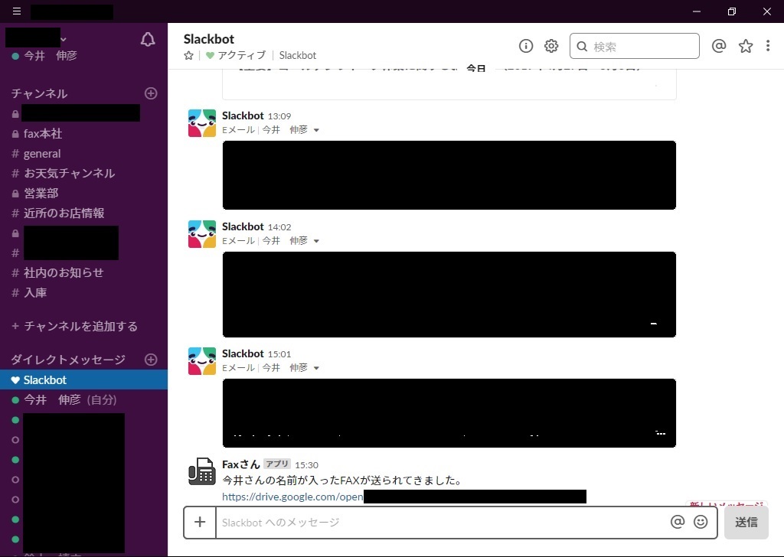Image resolution: width=784 pixels, height=557 pixels.
Task: Open more options vertical dots menu
Action: point(767,46)
